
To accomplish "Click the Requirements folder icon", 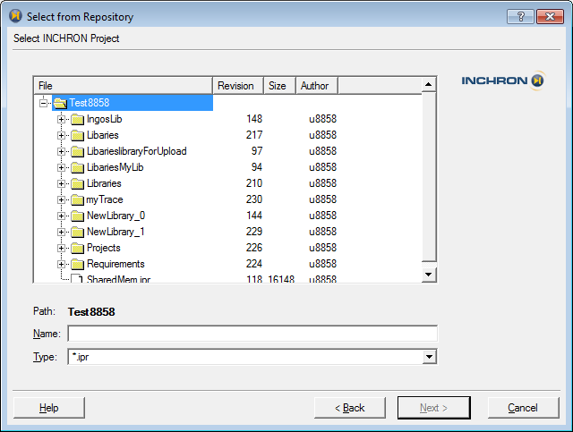I will (77, 264).
